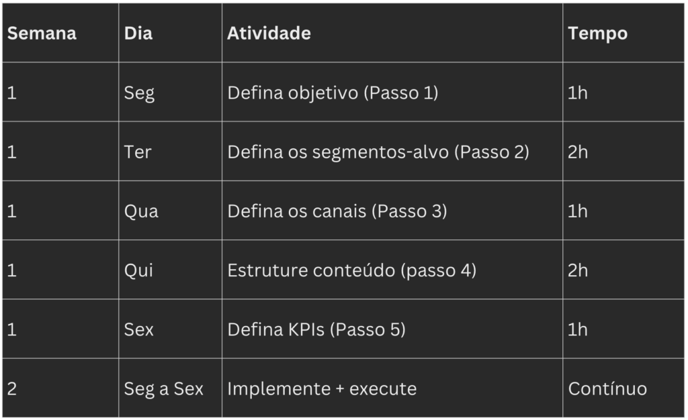The height and width of the screenshot is (420, 688).
Task: Click the 'Defina KPIs (Passo 5)' cell
Action: coord(316,329)
